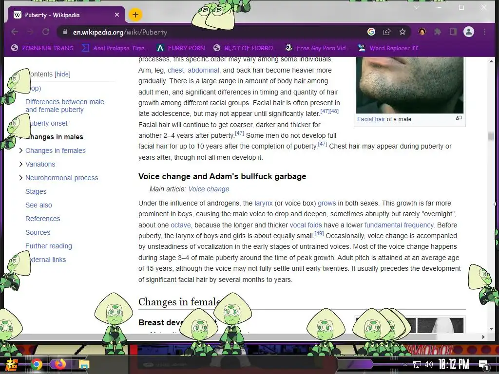
Task: Enlarge the facial hair image icon
Action: coord(459,118)
